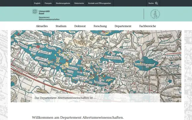Open Studienangebote in top bar
The width and height of the screenshot is (192, 120).
[63, 3]
